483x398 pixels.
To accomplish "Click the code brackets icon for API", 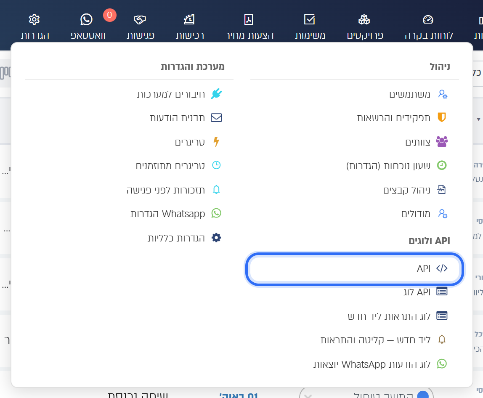I will (442, 268).
